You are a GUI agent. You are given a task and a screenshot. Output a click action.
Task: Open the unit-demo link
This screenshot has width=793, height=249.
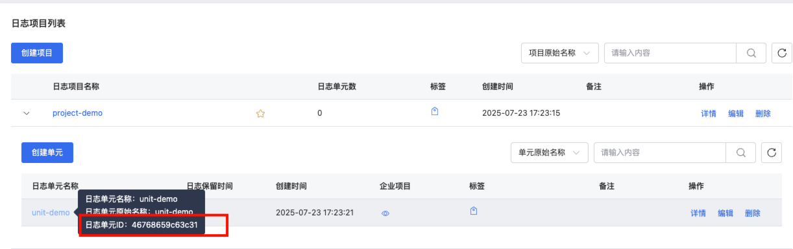point(51,213)
